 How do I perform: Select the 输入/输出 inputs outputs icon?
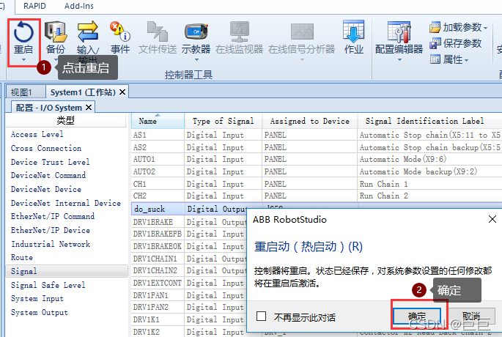tap(88, 32)
